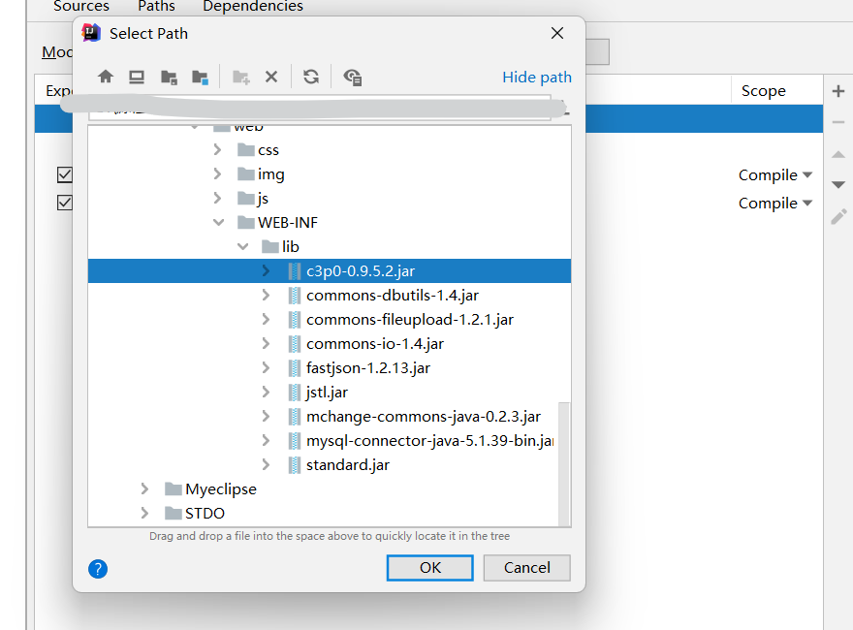Click the Refresh icon in the dialog toolbar

coord(309,76)
